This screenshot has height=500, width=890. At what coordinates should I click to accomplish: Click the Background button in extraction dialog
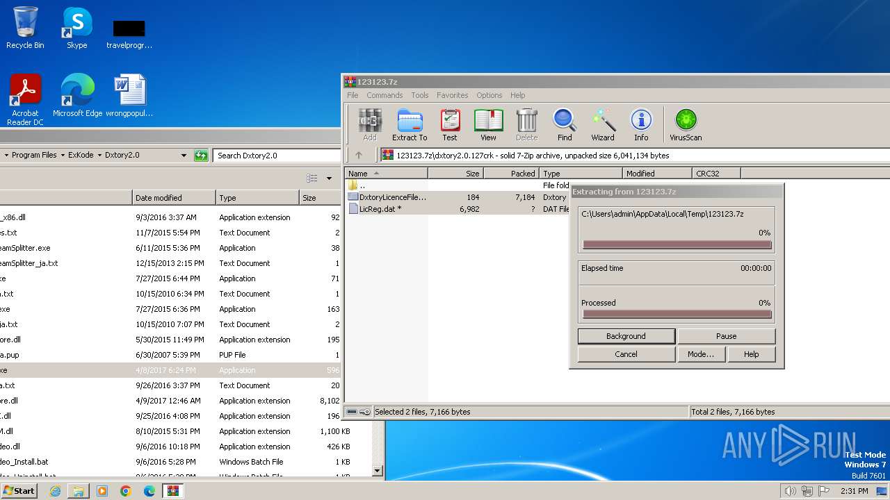coord(626,336)
